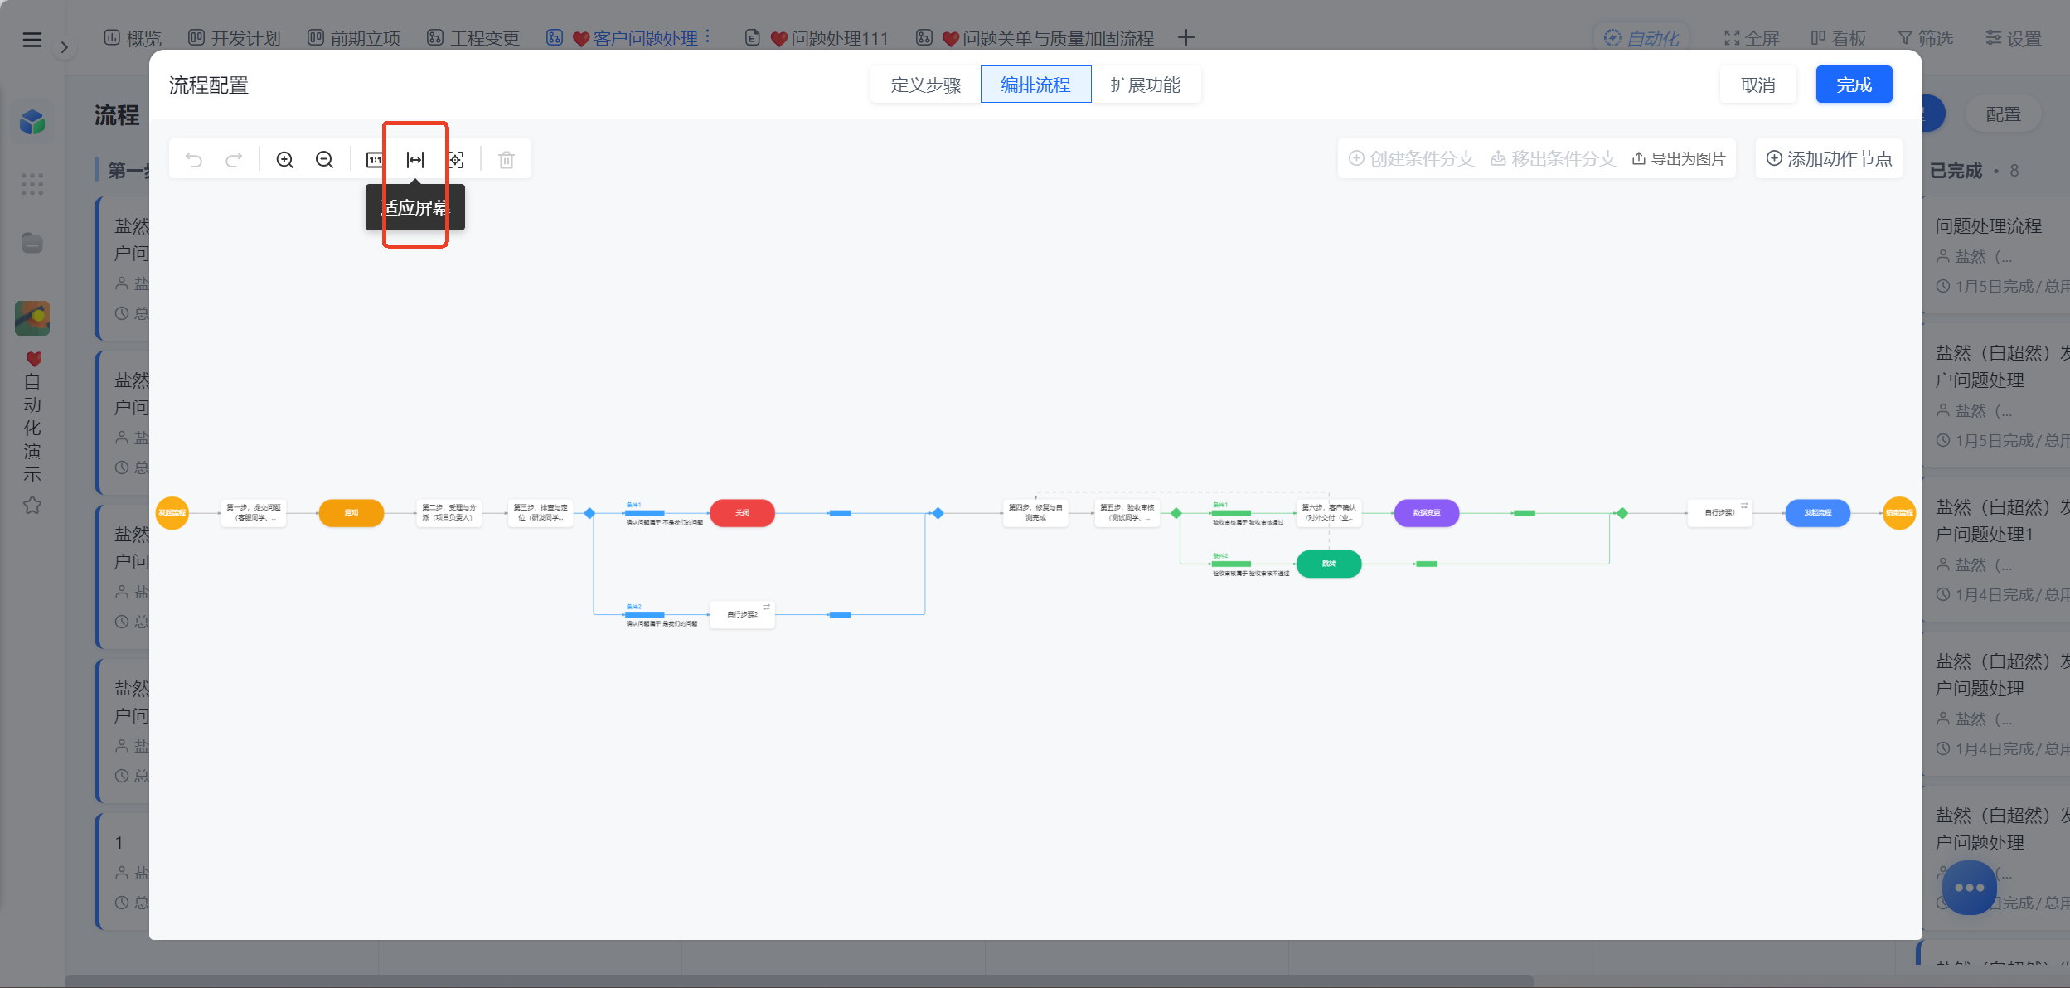Click 创建条件分支 button
This screenshot has width=2070, height=988.
click(1412, 158)
